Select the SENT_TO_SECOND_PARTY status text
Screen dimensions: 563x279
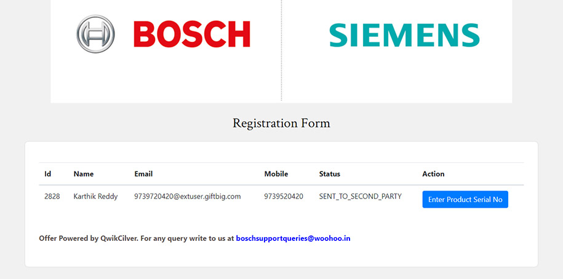[x=360, y=197]
